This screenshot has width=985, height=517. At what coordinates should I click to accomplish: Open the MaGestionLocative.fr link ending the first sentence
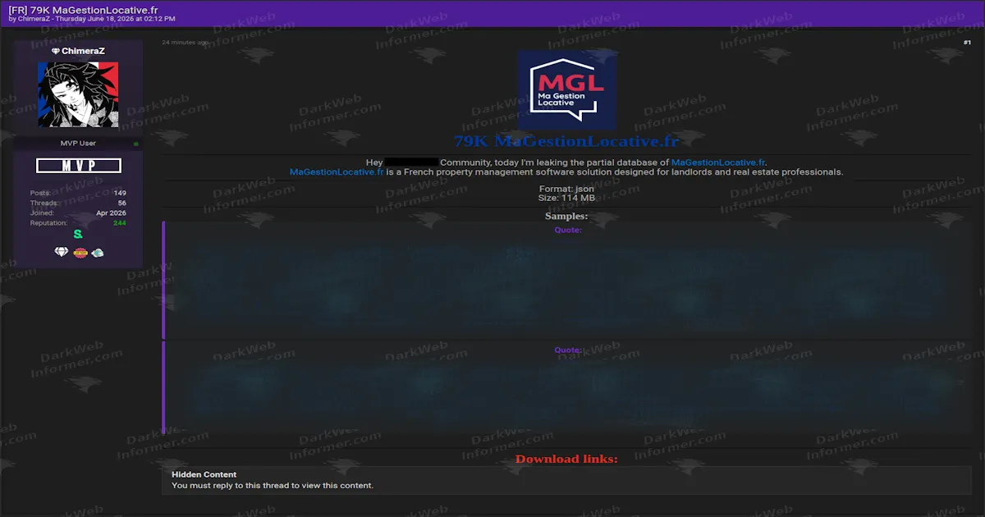click(x=718, y=162)
